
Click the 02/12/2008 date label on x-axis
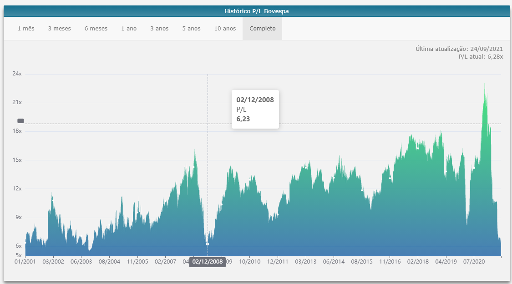208,262
